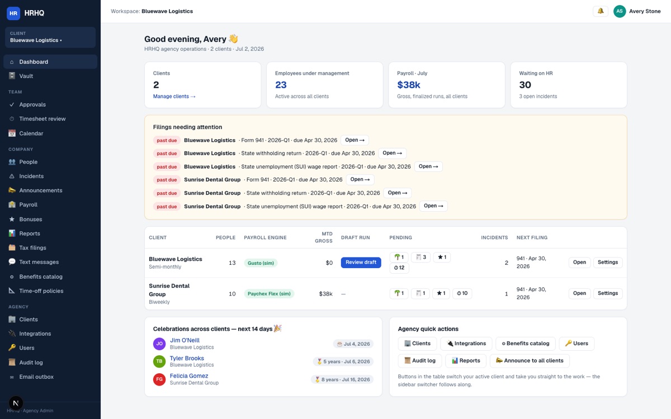
Task: Click the Announcements megaphone icon in sidebar
Action: [x=12, y=191]
